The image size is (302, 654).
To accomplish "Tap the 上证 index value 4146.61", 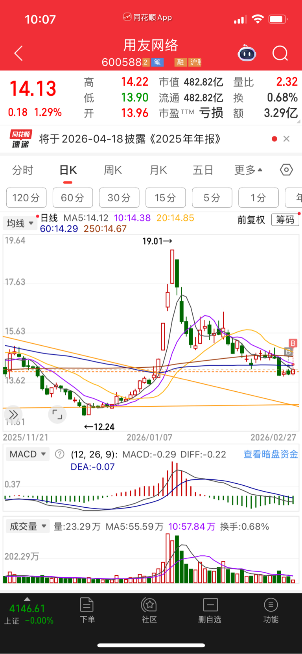I will tap(27, 609).
